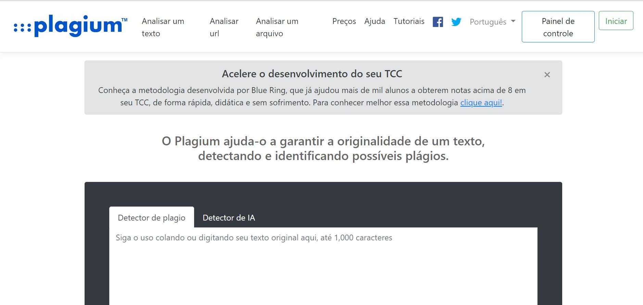
Task: Open Analisar um arquivo menu item
Action: point(277,27)
